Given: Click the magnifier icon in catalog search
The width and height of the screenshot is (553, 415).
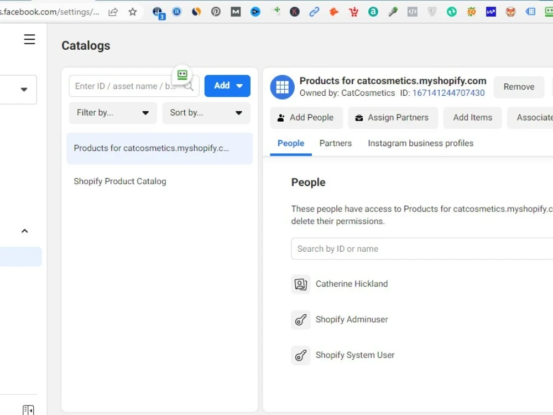Looking at the screenshot, I should [189, 86].
